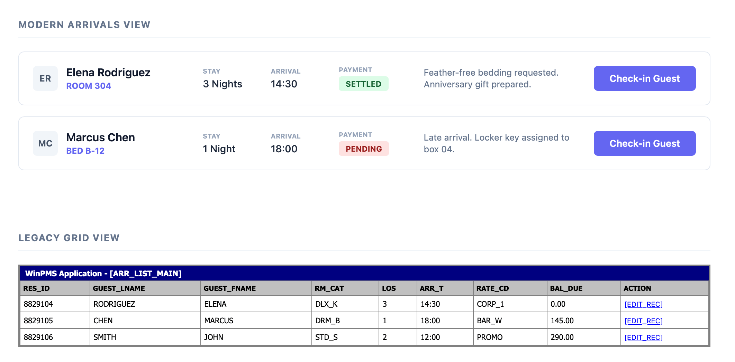Select the ROOM 304 label

point(89,86)
